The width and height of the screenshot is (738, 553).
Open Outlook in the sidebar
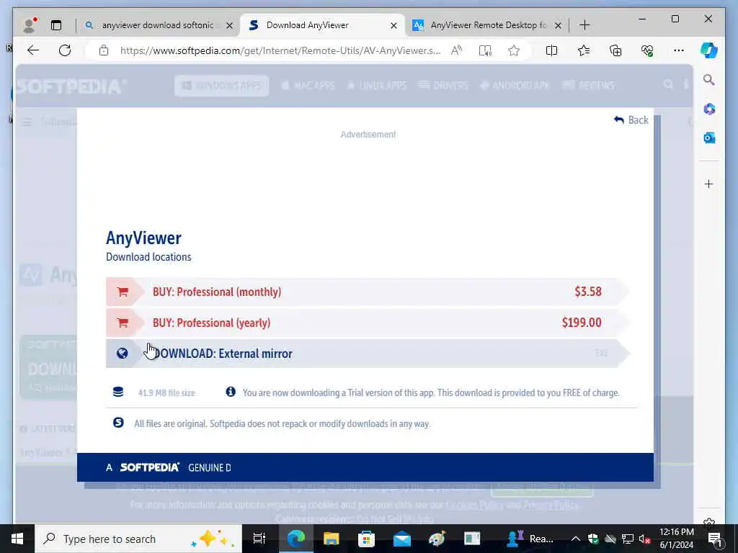pyautogui.click(x=709, y=138)
